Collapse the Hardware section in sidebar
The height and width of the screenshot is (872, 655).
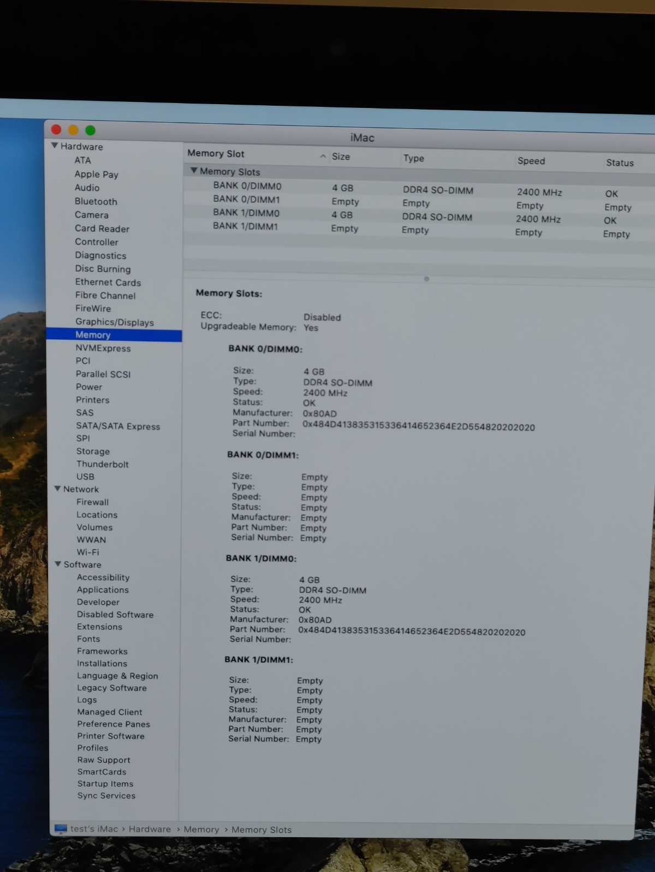(55, 146)
